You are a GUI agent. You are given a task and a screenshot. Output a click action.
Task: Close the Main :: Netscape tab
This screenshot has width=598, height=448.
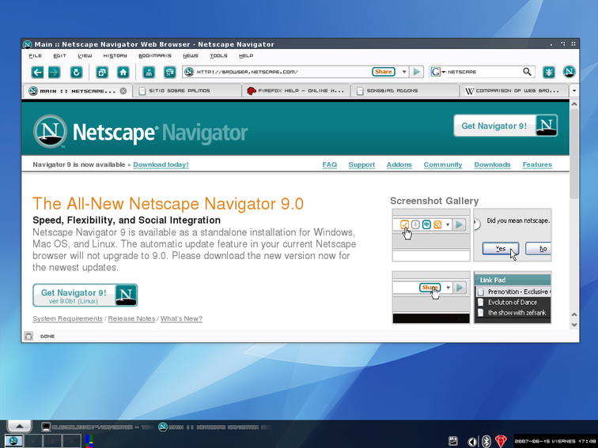click(123, 91)
